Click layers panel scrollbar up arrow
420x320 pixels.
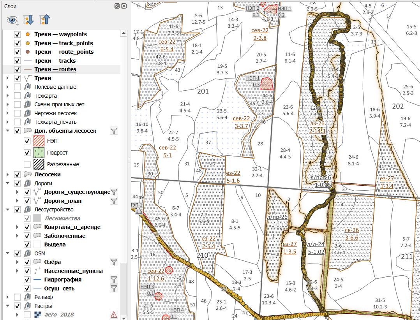pos(124,33)
